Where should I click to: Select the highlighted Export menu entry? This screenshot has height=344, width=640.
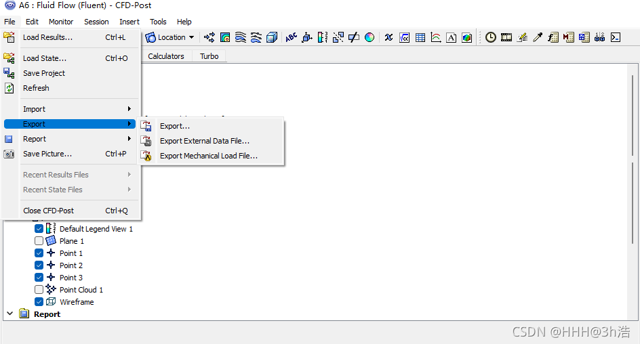[x=70, y=124]
